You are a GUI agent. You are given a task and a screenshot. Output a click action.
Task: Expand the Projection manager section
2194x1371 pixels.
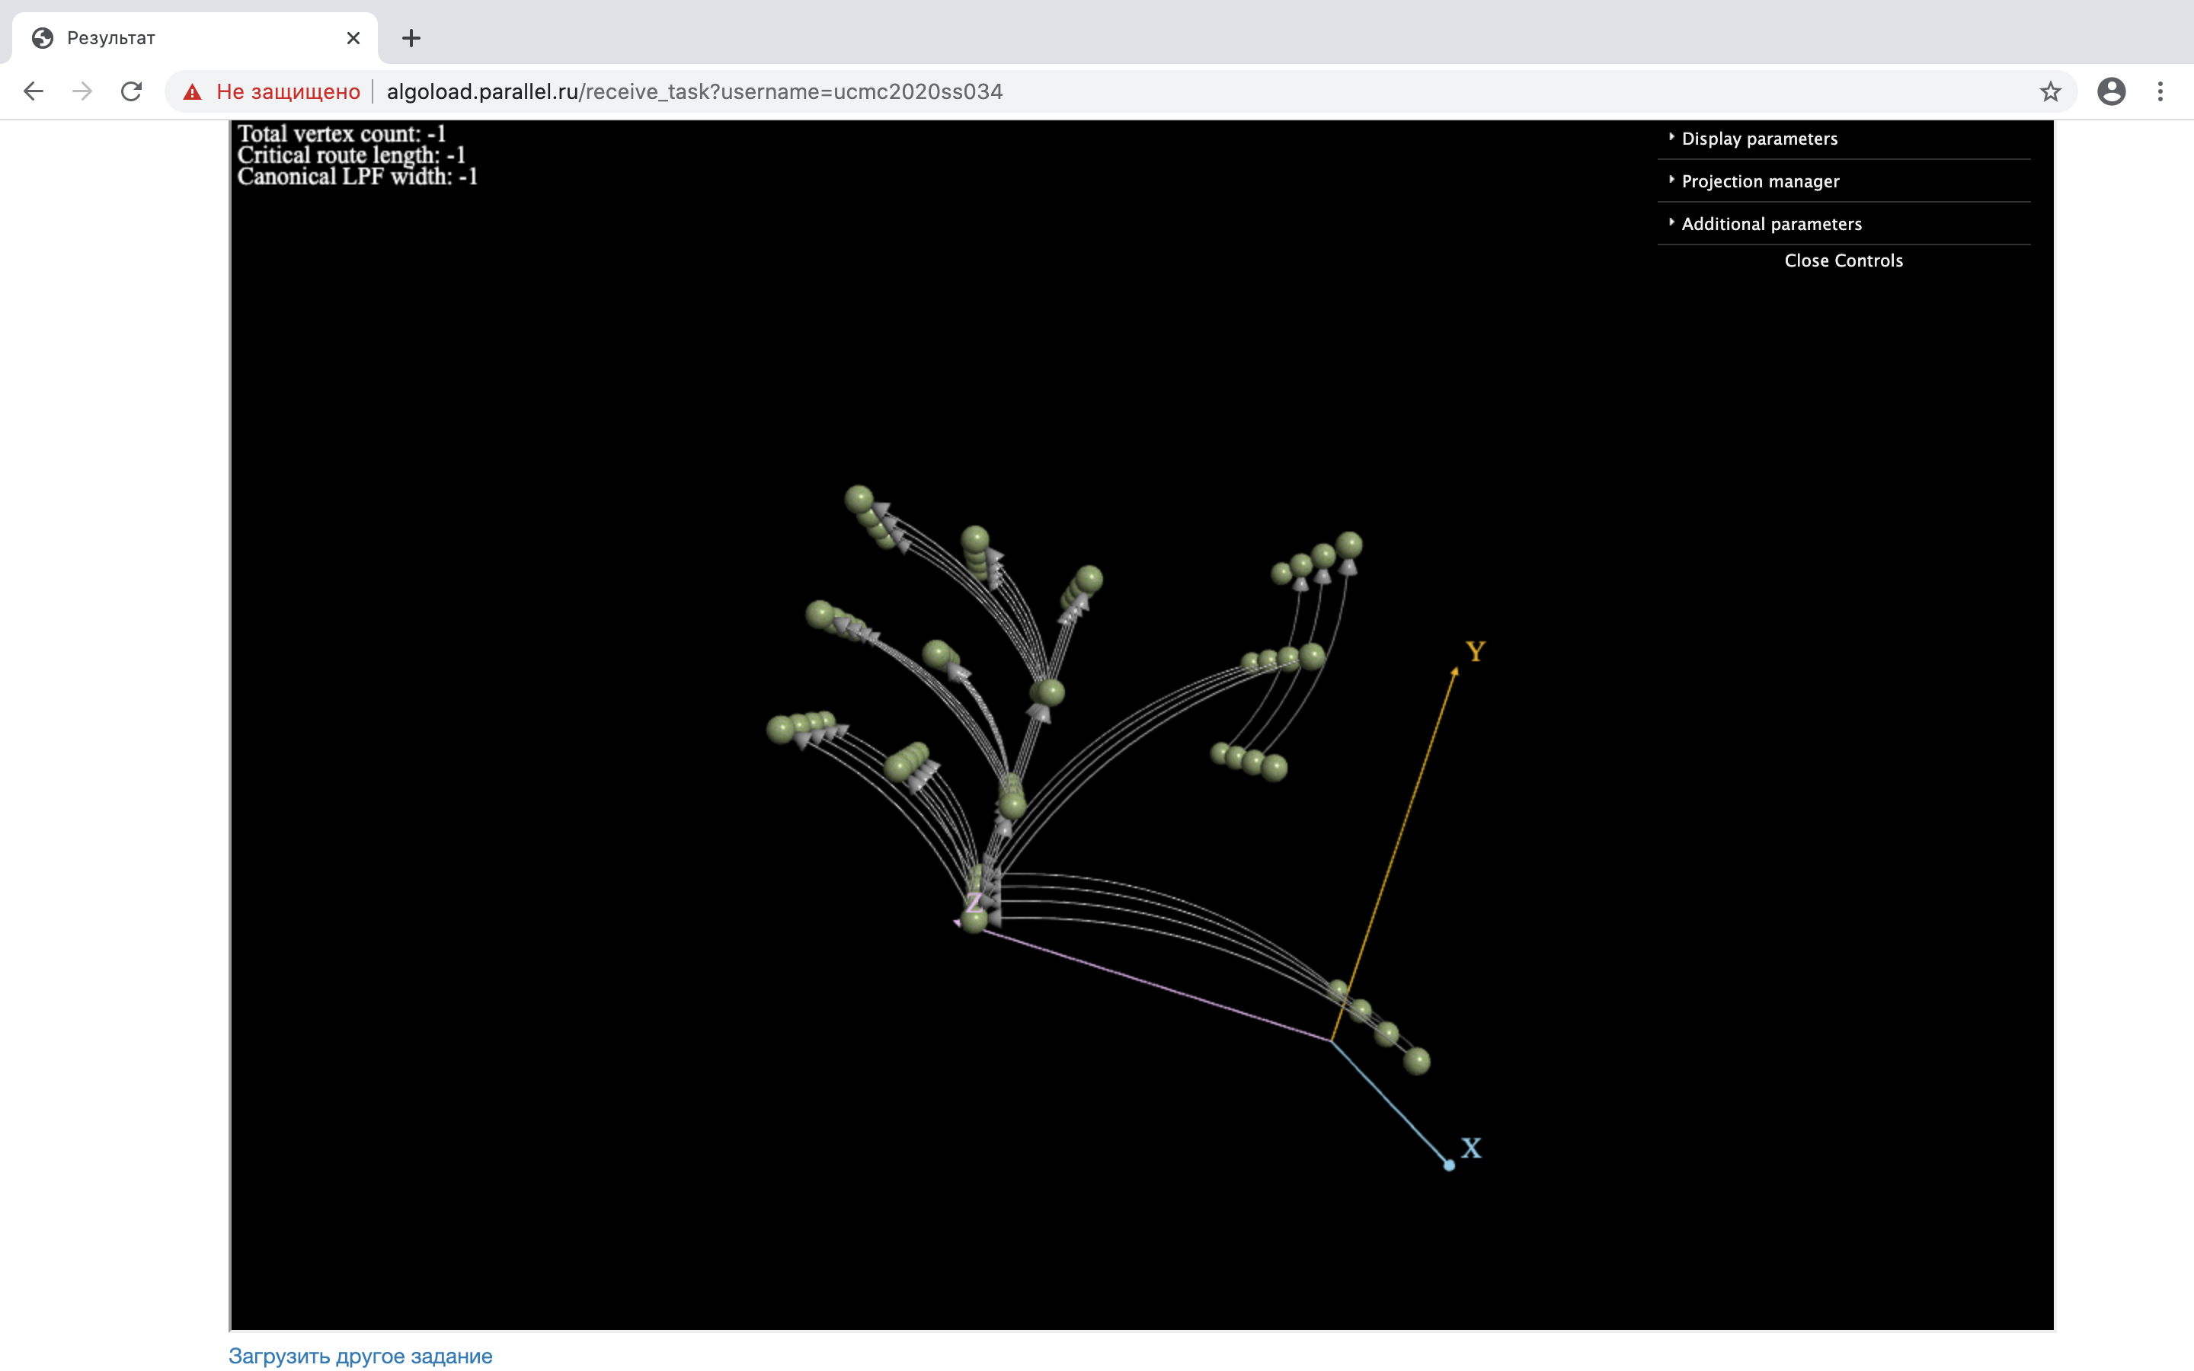(1843, 181)
